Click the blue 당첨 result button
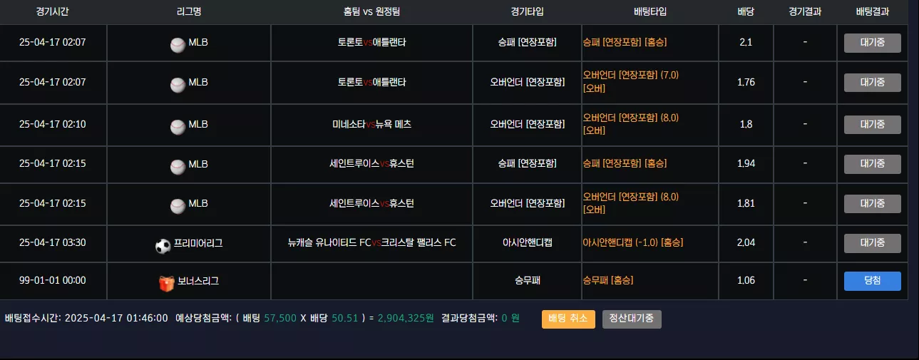919x360 pixels. click(x=872, y=281)
